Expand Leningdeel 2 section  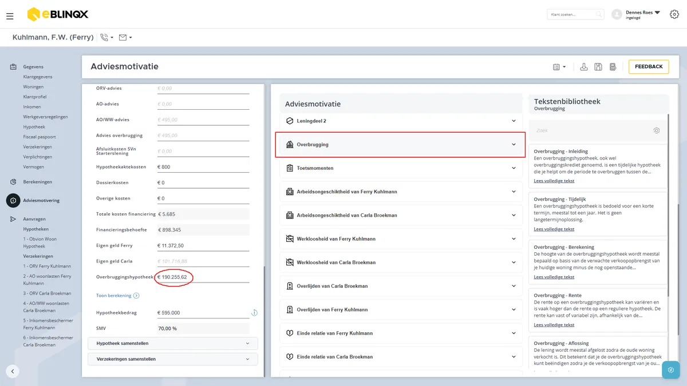click(x=401, y=121)
